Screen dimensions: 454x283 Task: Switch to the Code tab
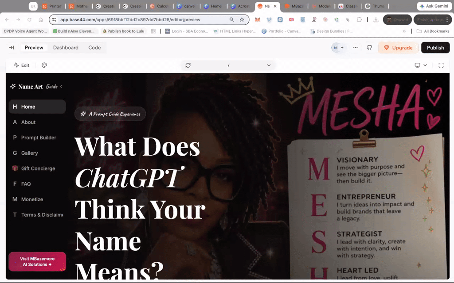[x=94, y=48]
